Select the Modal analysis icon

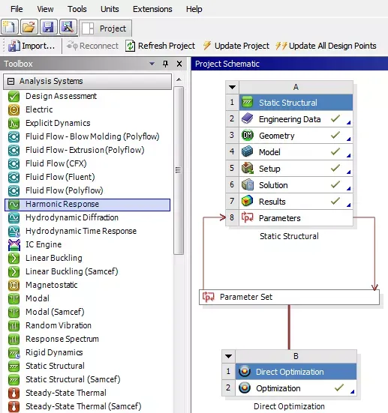tap(14, 298)
